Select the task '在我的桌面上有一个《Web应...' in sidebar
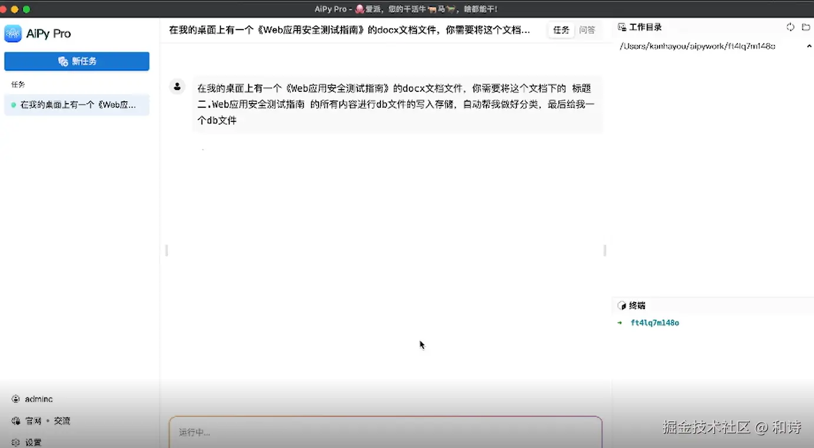The height and width of the screenshot is (448, 814). coord(77,105)
